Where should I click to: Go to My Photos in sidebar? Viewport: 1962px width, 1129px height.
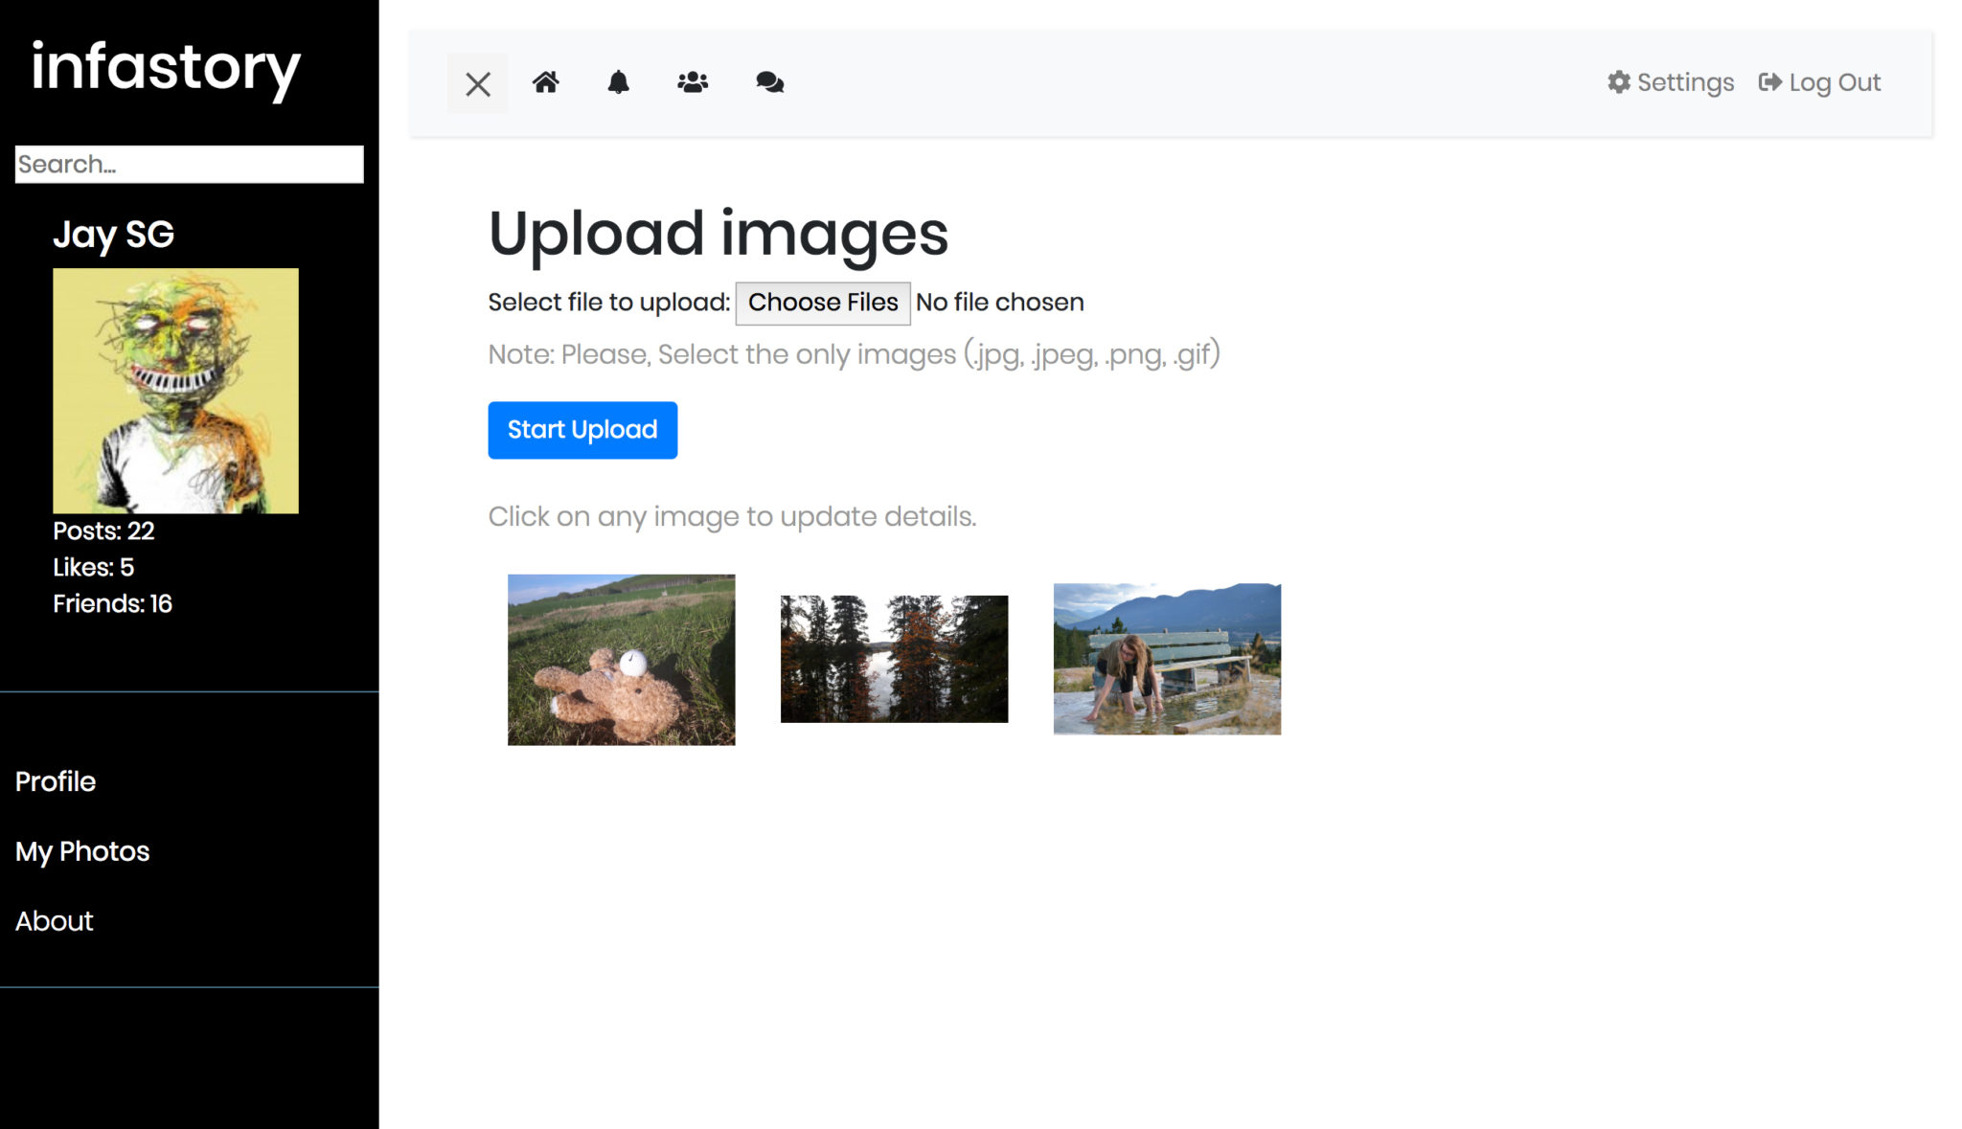pos(82,851)
